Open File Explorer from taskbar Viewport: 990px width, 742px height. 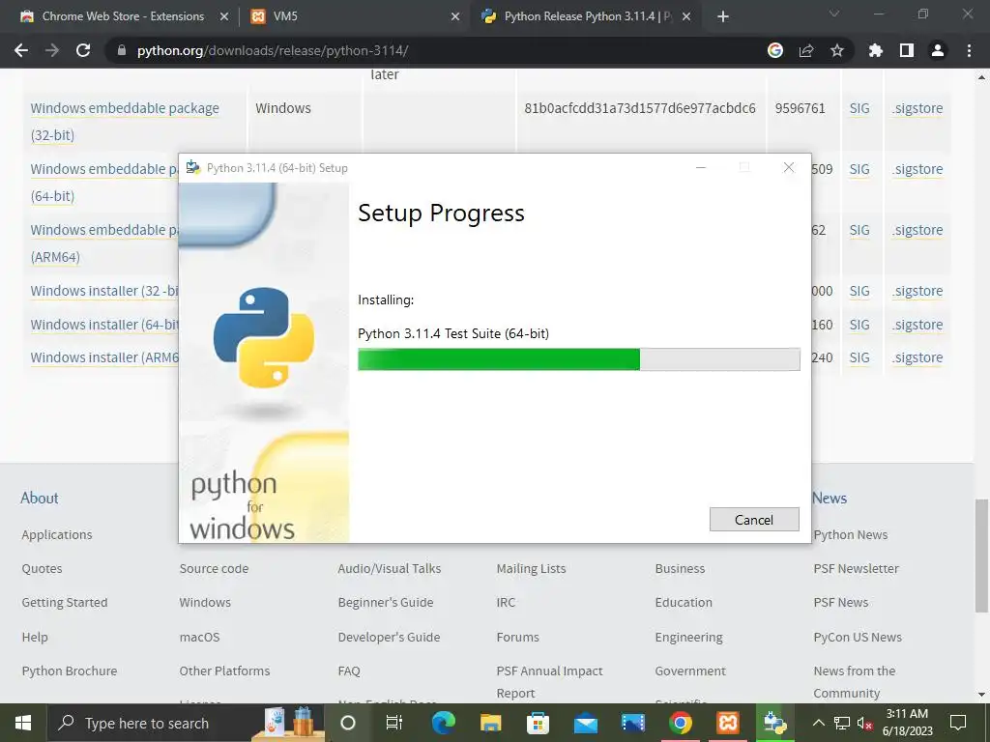coord(490,723)
